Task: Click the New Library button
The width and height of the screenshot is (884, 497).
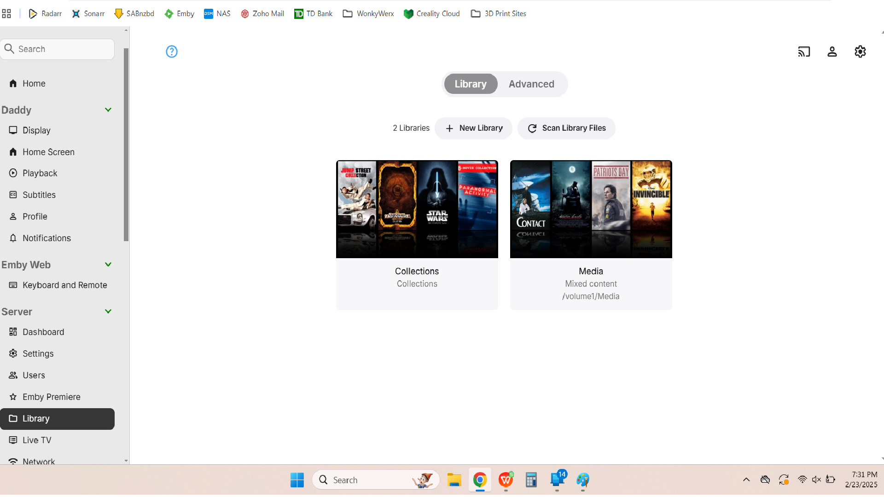Action: tap(473, 128)
